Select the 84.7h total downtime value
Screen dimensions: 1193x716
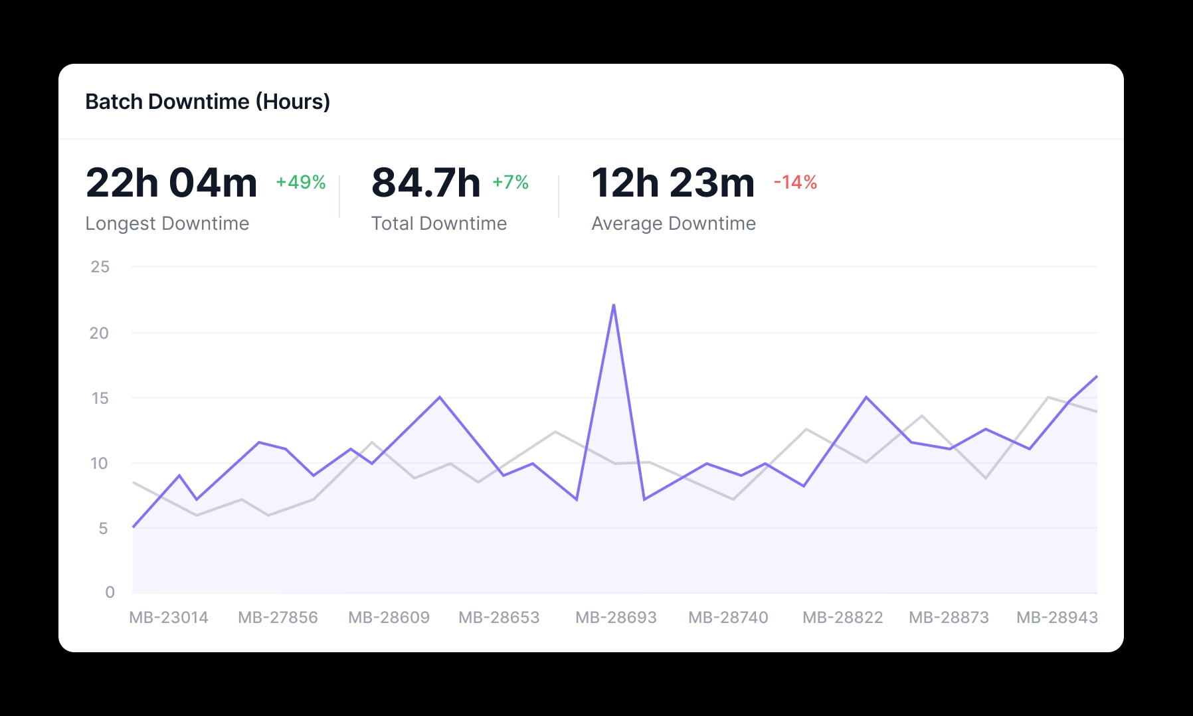coord(426,183)
